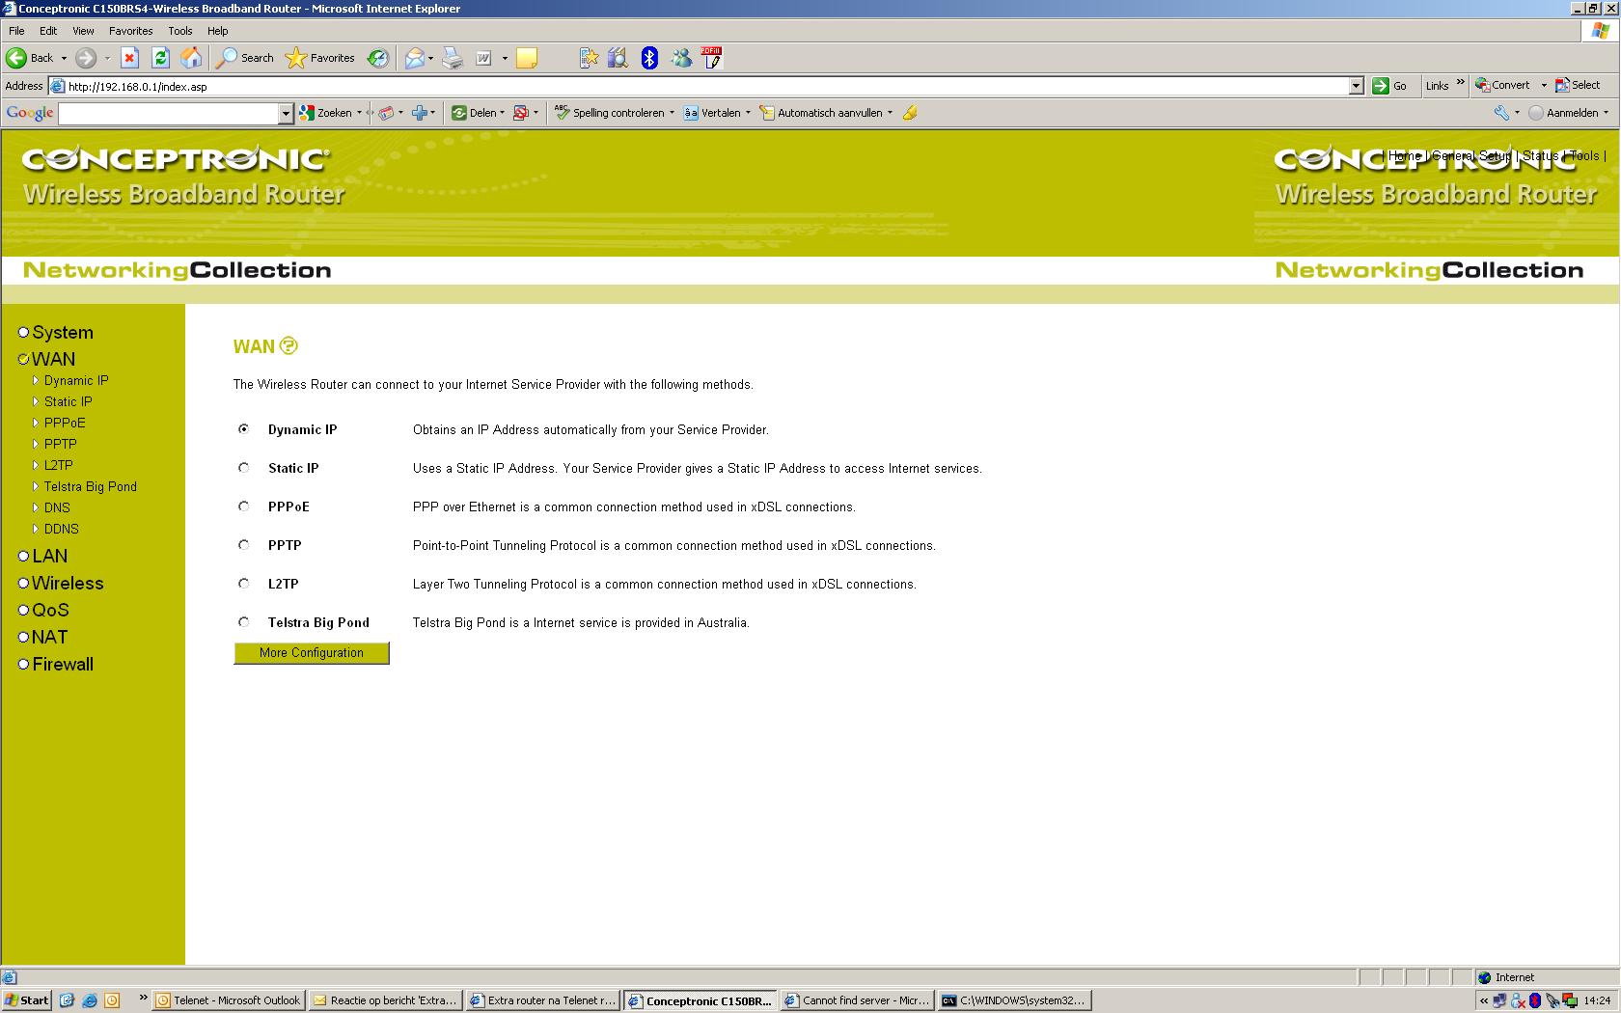Open the Wireless section in sidebar
The image size is (1621, 1013).
coord(68,583)
